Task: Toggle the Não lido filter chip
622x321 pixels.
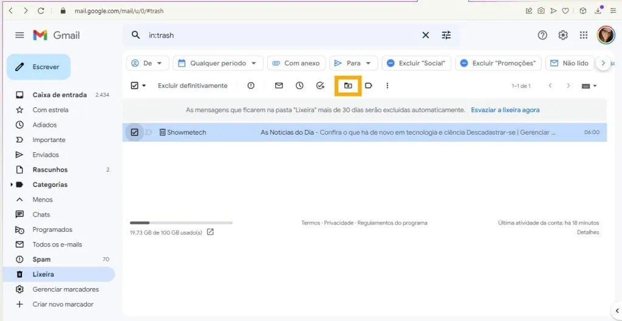Action: pos(570,63)
